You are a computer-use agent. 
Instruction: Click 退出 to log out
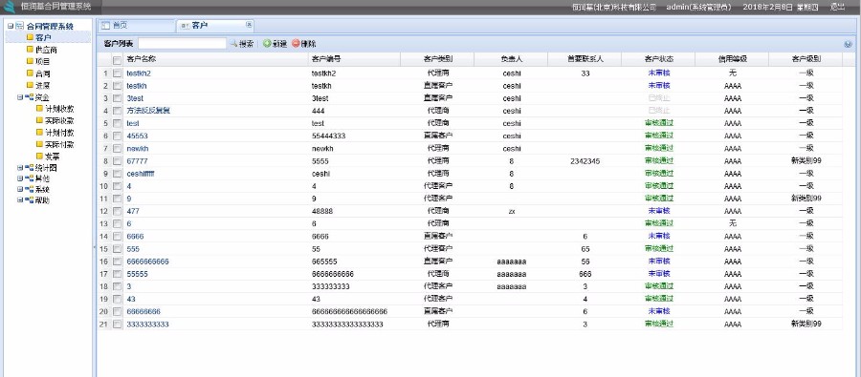837,7
